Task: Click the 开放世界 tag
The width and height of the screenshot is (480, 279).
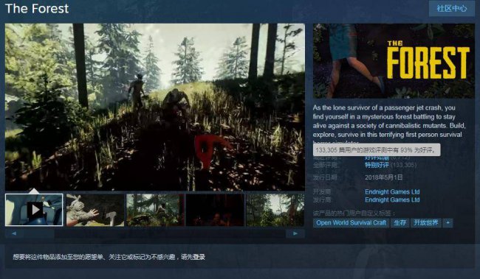Action: click(x=426, y=222)
